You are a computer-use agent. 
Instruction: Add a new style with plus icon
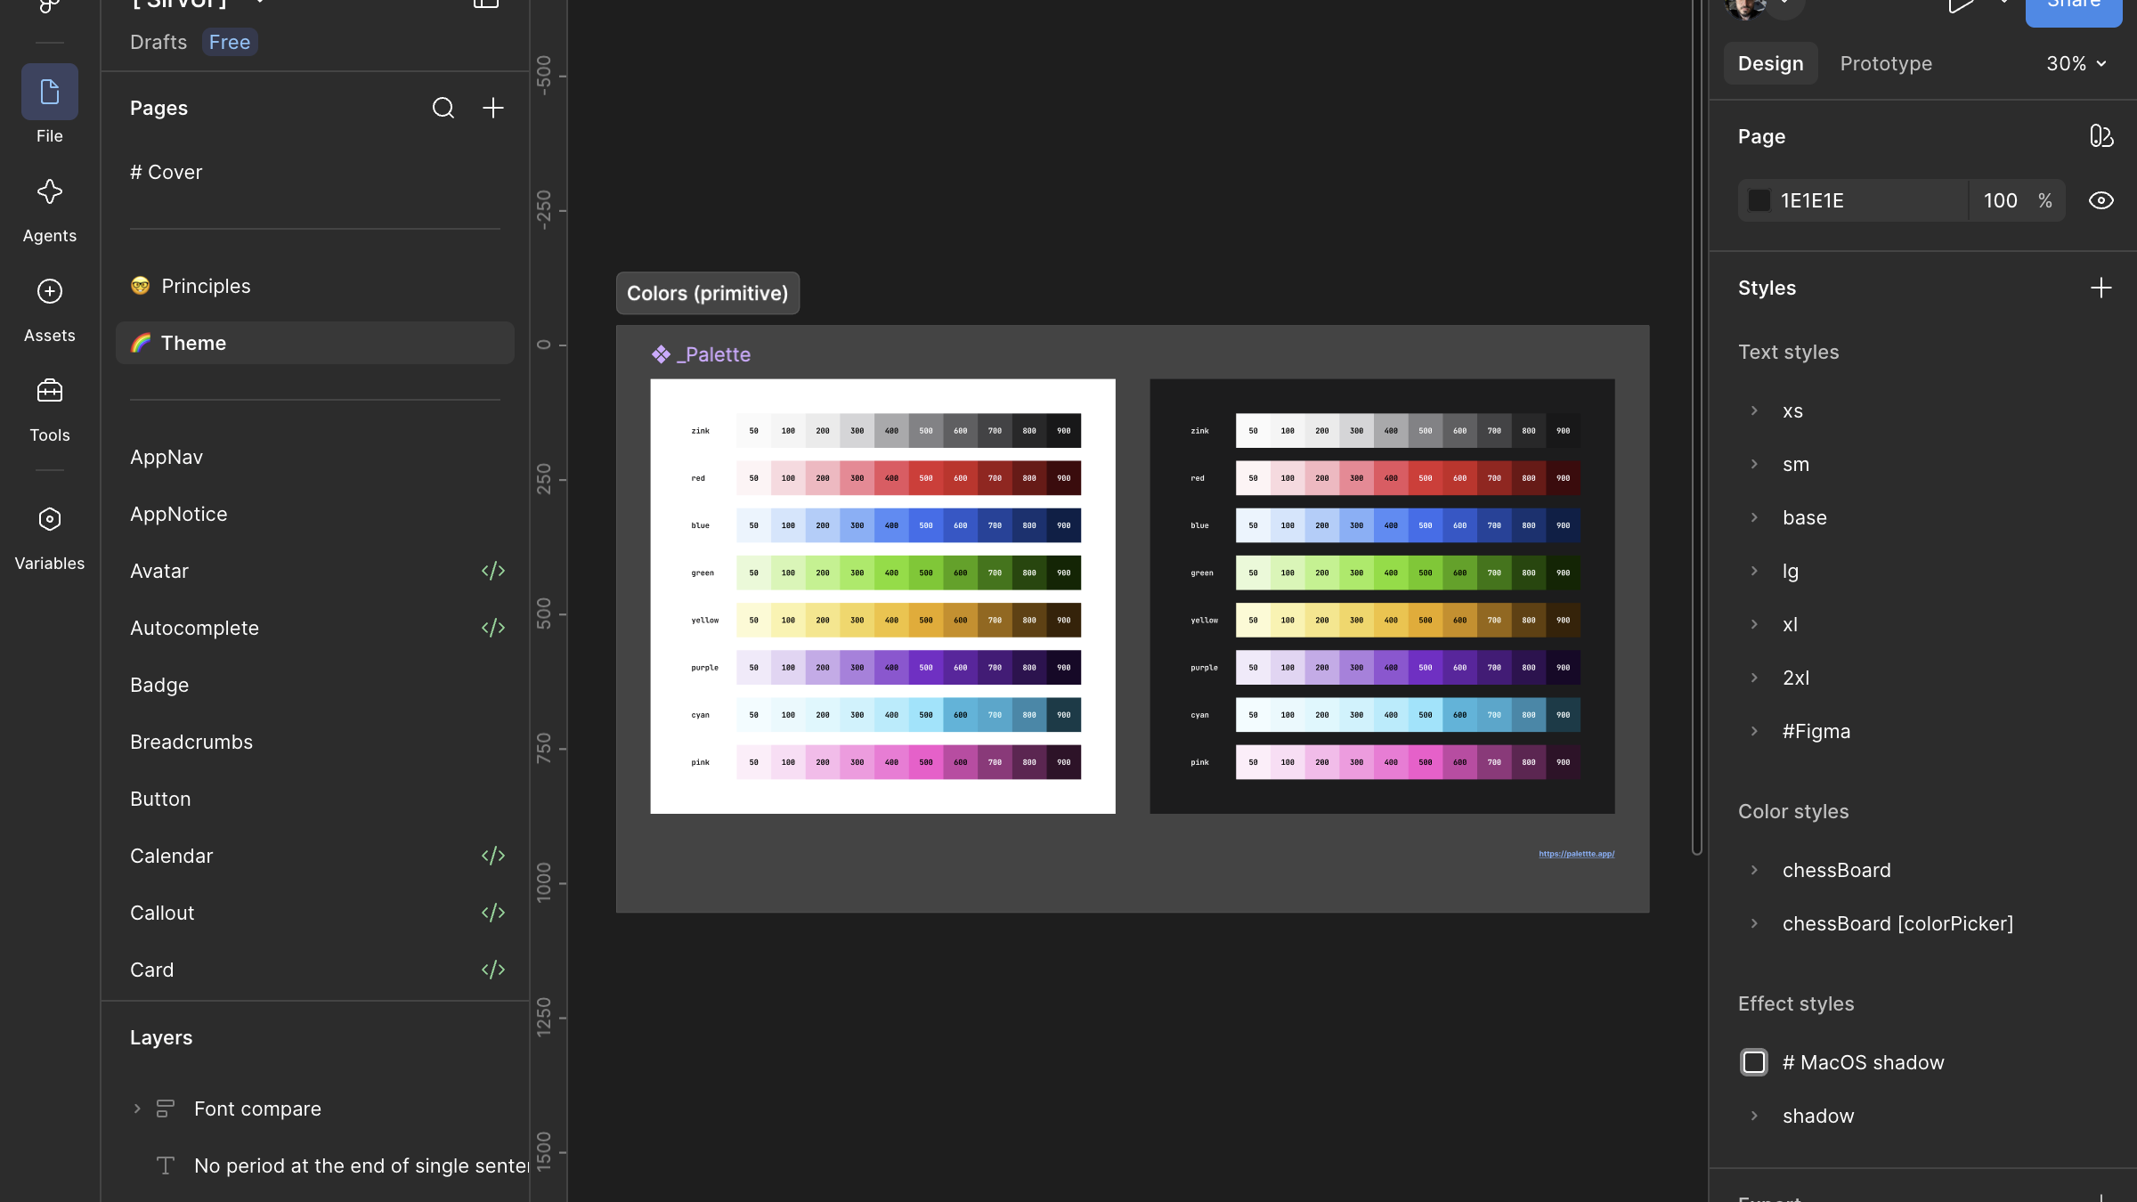[x=2101, y=288]
